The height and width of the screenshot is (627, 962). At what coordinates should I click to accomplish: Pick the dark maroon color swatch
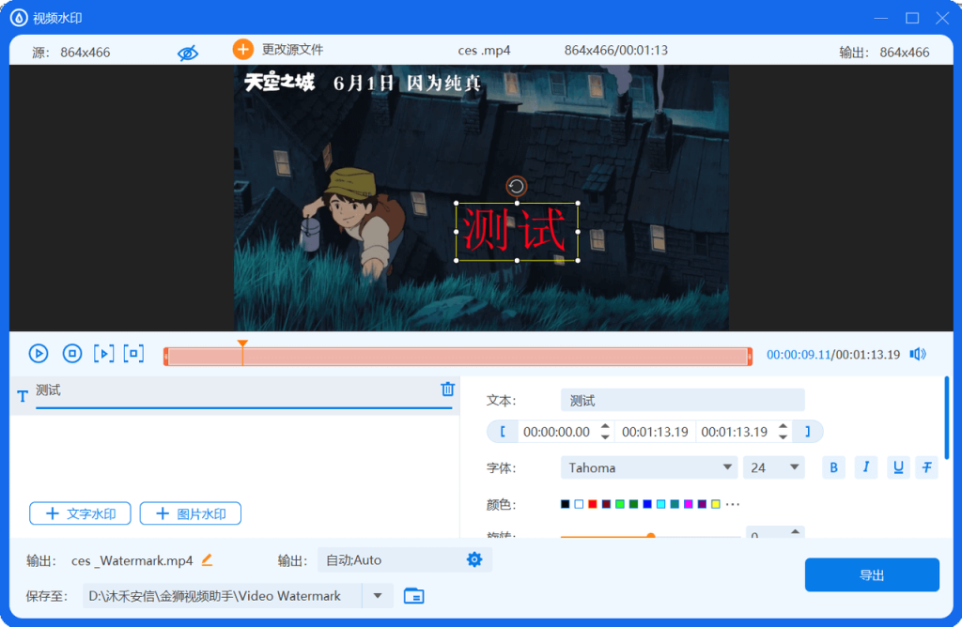pyautogui.click(x=606, y=504)
